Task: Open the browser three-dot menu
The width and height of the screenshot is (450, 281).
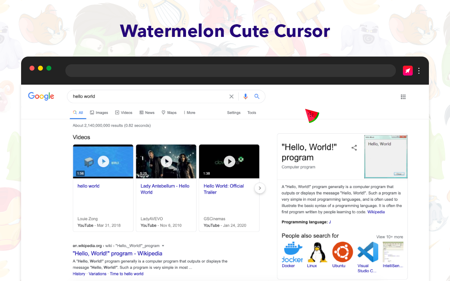Action: pos(419,71)
